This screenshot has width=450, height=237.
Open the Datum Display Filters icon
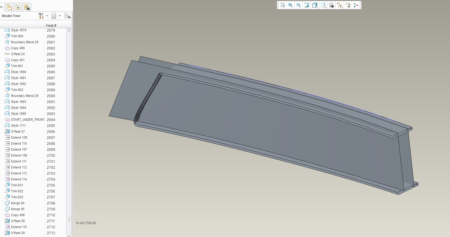[339, 5]
